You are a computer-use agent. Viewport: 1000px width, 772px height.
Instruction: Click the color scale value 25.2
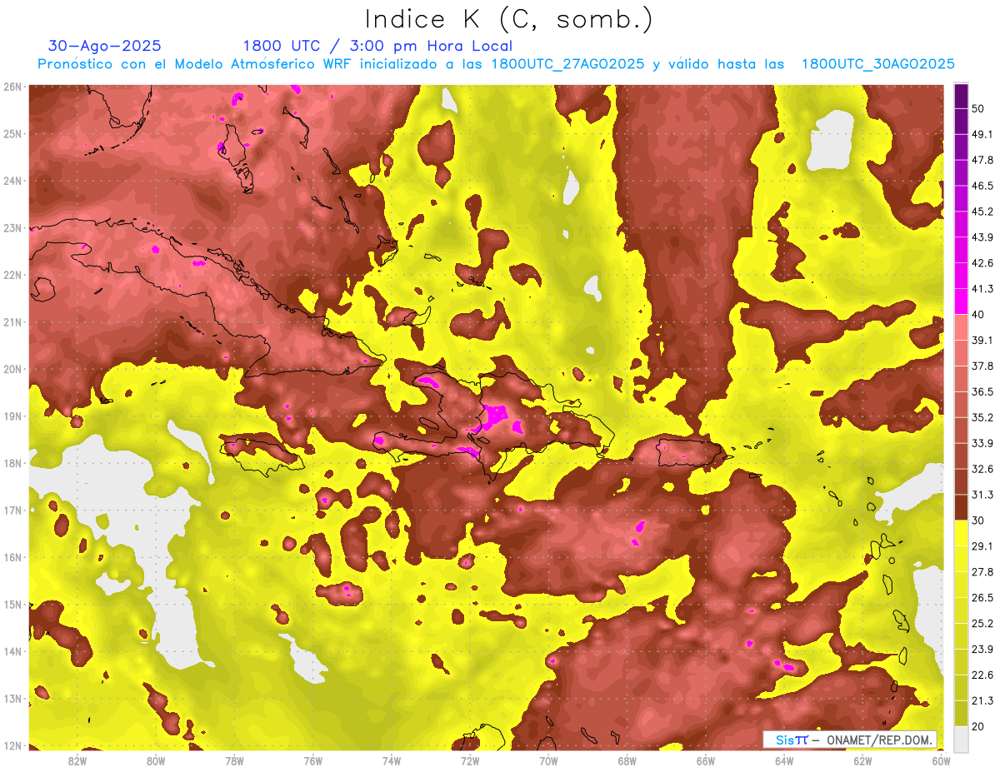pyautogui.click(x=982, y=623)
